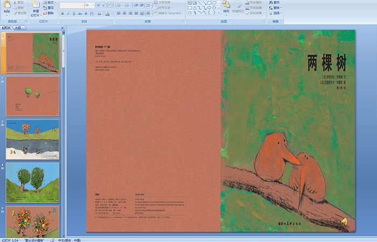Click the Numbering list icon

[128, 5]
